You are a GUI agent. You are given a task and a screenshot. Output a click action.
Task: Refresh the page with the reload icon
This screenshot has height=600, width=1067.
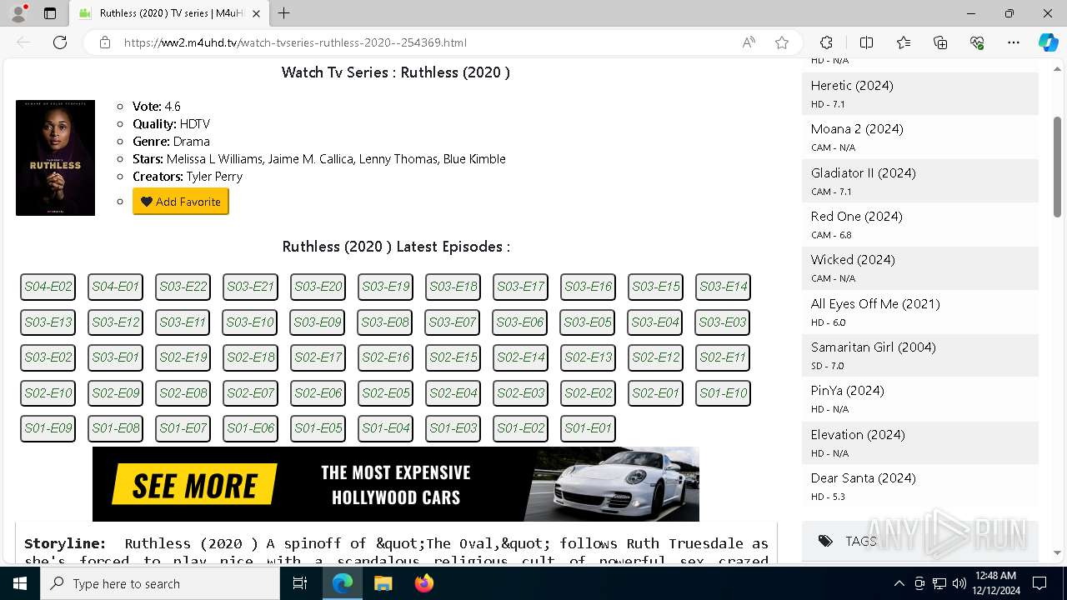coord(60,42)
